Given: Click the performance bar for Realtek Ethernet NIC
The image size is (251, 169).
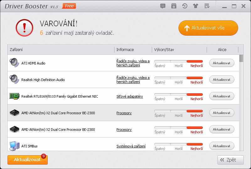Looking at the screenshot, I should click(179, 95).
